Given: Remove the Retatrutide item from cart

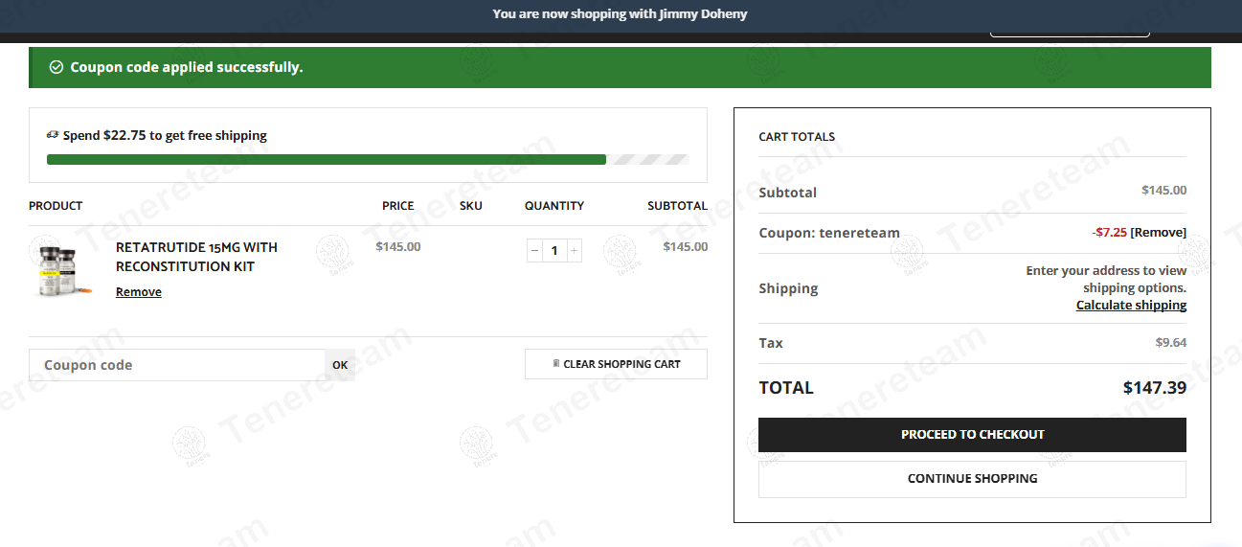Looking at the screenshot, I should 139,292.
